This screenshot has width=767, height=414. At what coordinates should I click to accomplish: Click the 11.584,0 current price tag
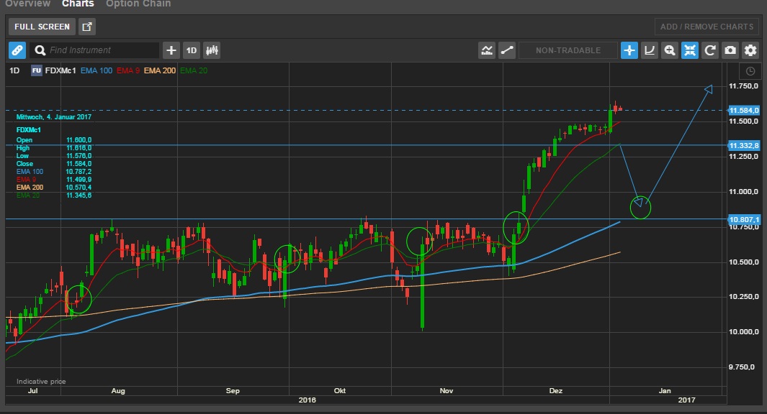tap(743, 111)
